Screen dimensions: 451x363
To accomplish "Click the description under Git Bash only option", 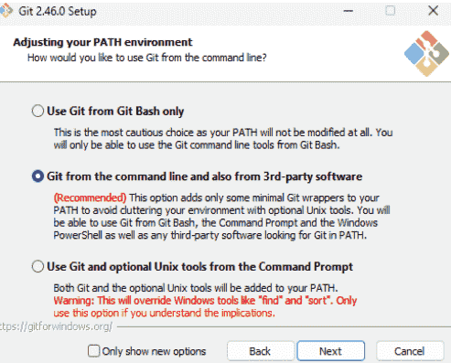I will pos(223,139).
